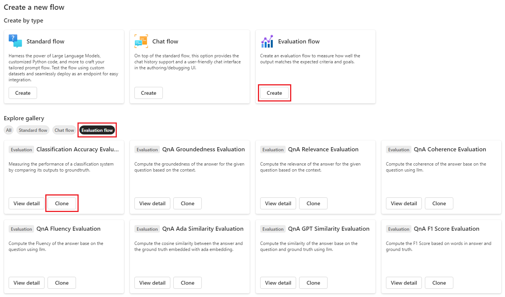Click the Evaluation flow chart icon
Image resolution: width=505 pixels, height=297 pixels.
(267, 41)
